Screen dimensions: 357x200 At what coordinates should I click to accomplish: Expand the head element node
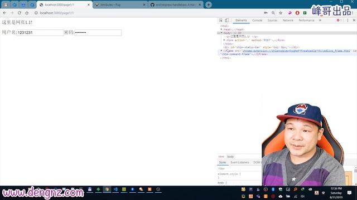point(221,29)
